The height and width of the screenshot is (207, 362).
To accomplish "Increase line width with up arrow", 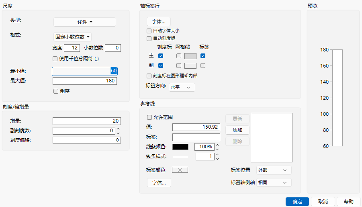I will click(x=217, y=155).
